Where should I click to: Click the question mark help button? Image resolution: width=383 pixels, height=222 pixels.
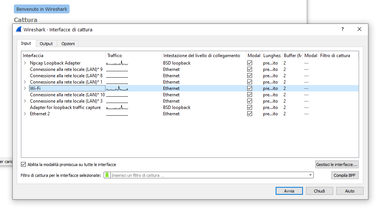pos(343,29)
